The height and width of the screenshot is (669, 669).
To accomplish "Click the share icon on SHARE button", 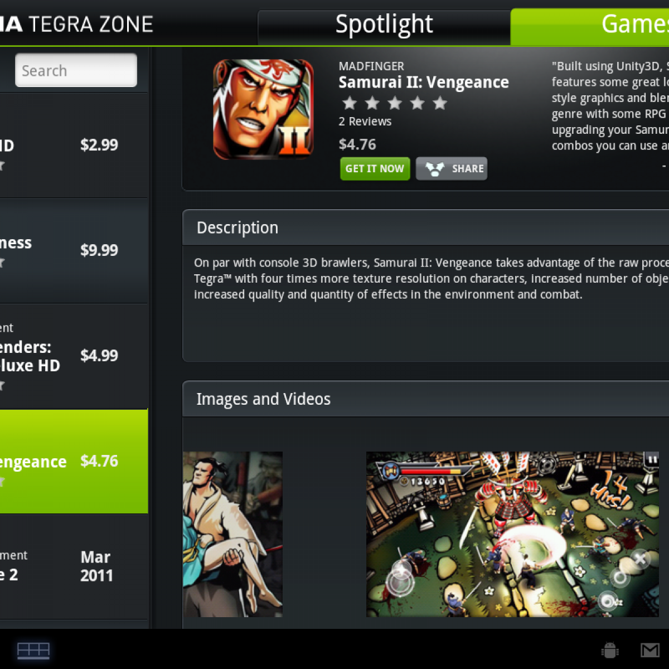I will pos(435,169).
